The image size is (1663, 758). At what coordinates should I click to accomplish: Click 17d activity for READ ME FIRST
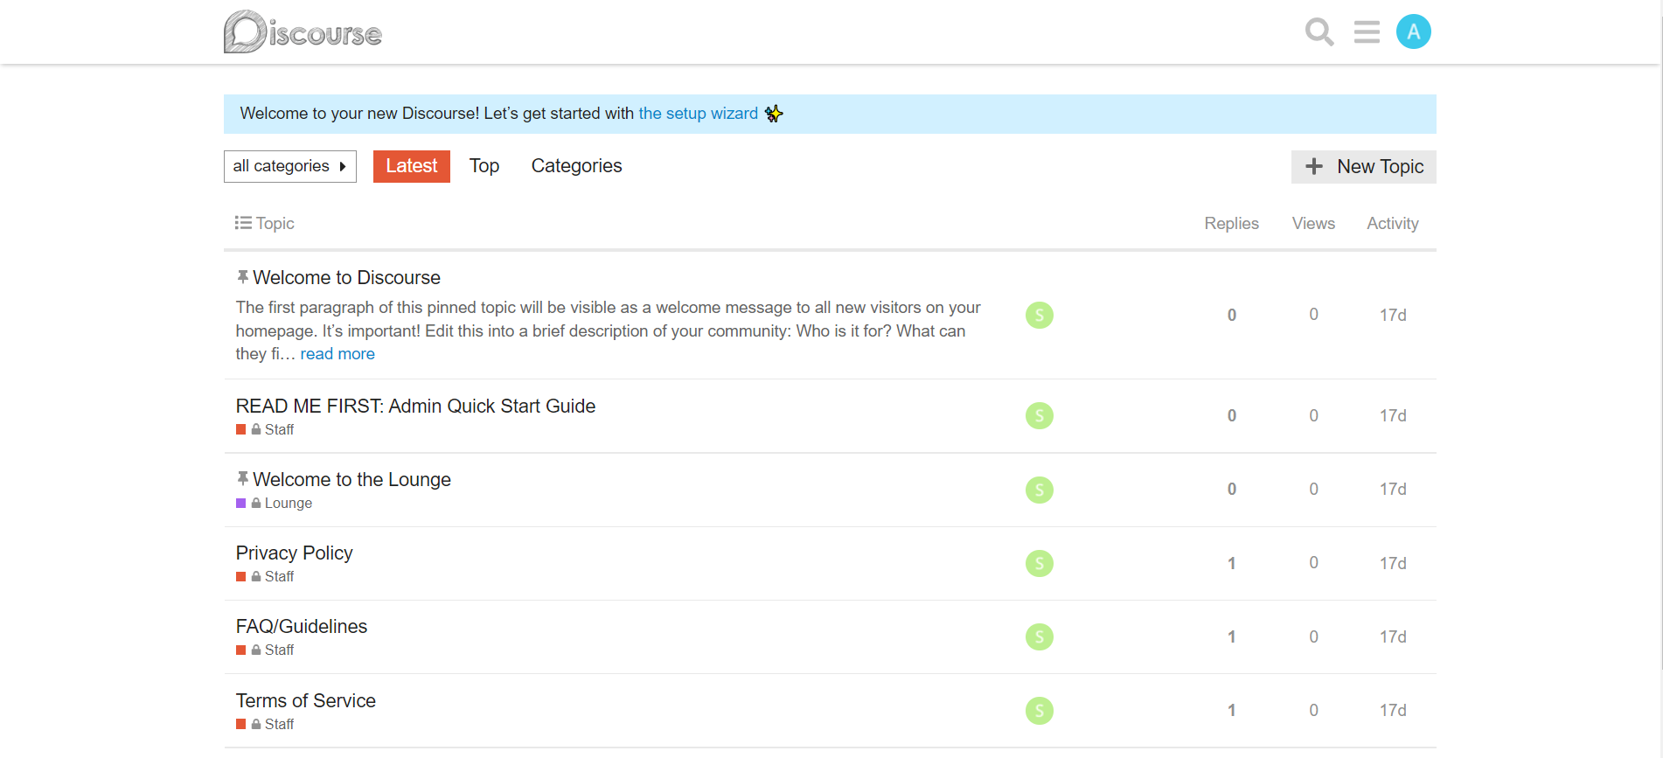1393,415
